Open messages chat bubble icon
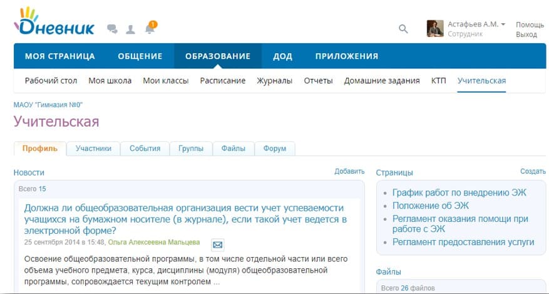This screenshot has width=549, height=294. [113, 29]
